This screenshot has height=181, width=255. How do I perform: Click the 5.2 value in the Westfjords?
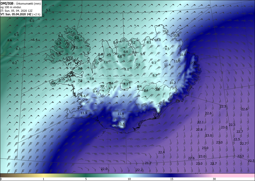click(x=76, y=38)
